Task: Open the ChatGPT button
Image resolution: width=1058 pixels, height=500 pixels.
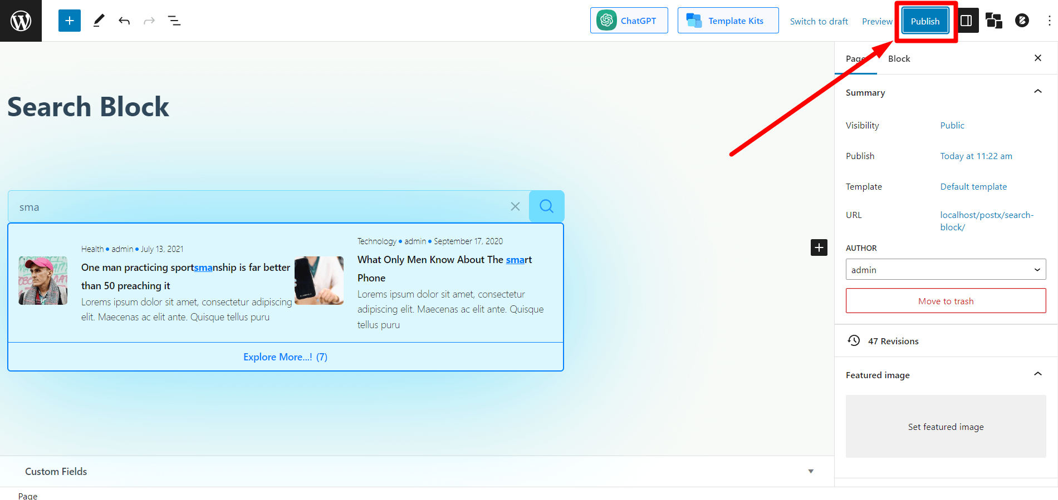Action: click(629, 21)
